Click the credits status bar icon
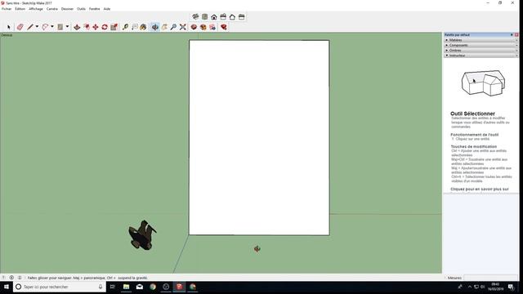Viewport: 523px width, 294px height. [x=20, y=278]
